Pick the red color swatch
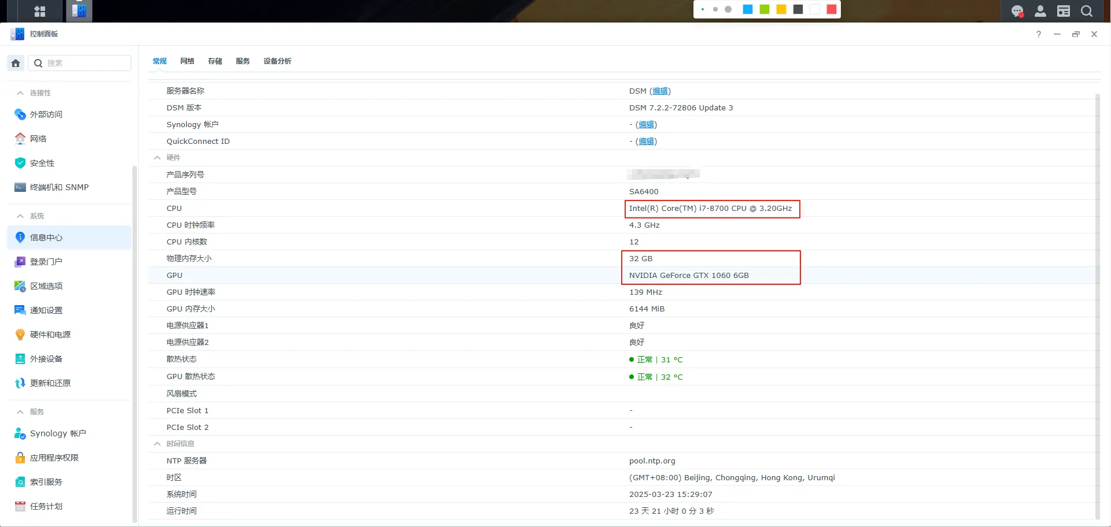This screenshot has height=527, width=1111. click(832, 9)
